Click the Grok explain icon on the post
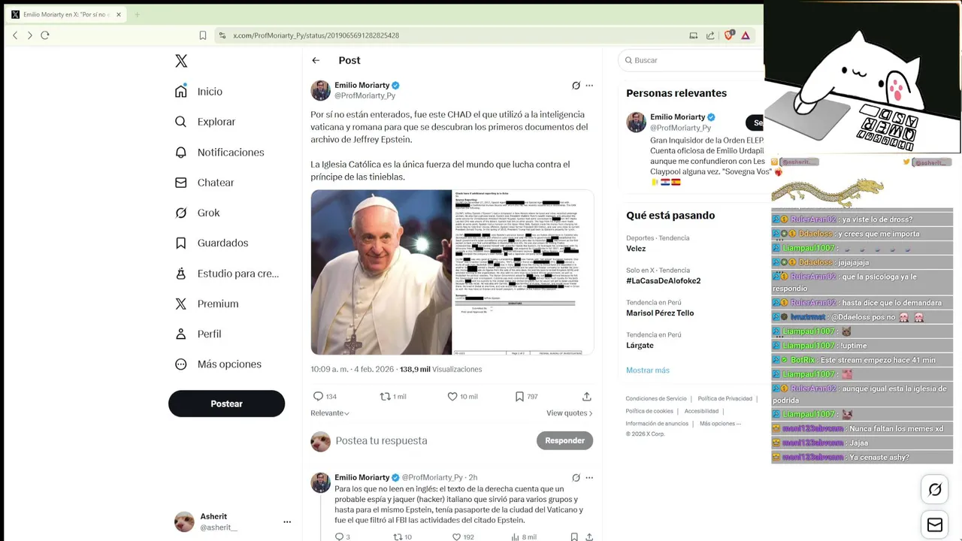The image size is (962, 541). [576, 86]
